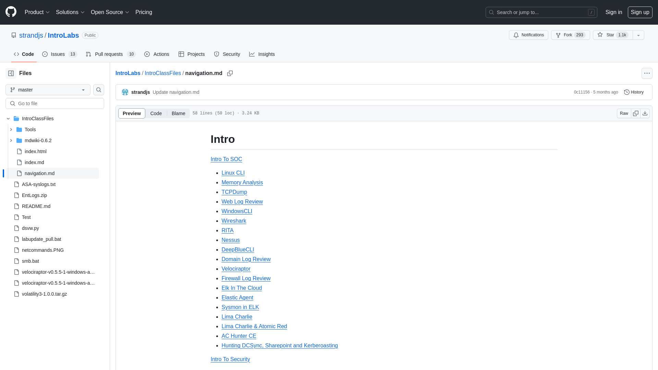Select index.md file
The image size is (658, 370).
34,162
